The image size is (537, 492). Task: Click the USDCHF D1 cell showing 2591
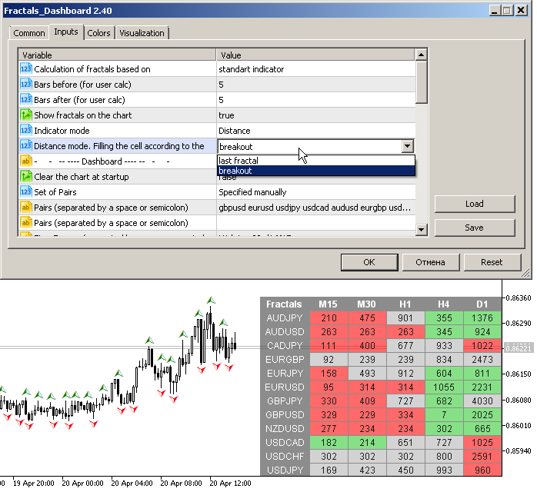482,456
